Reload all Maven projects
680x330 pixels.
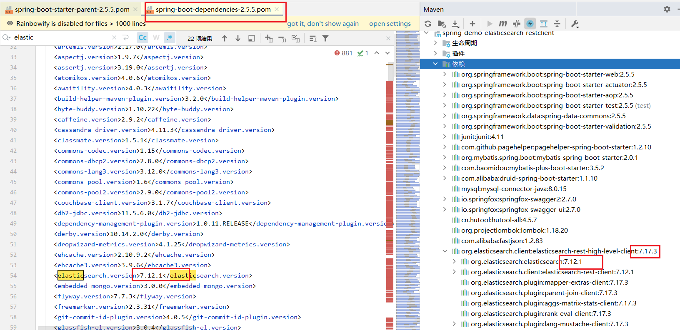(428, 24)
